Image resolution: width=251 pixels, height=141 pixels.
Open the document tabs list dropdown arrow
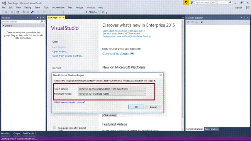pyautogui.click(x=183, y=18)
